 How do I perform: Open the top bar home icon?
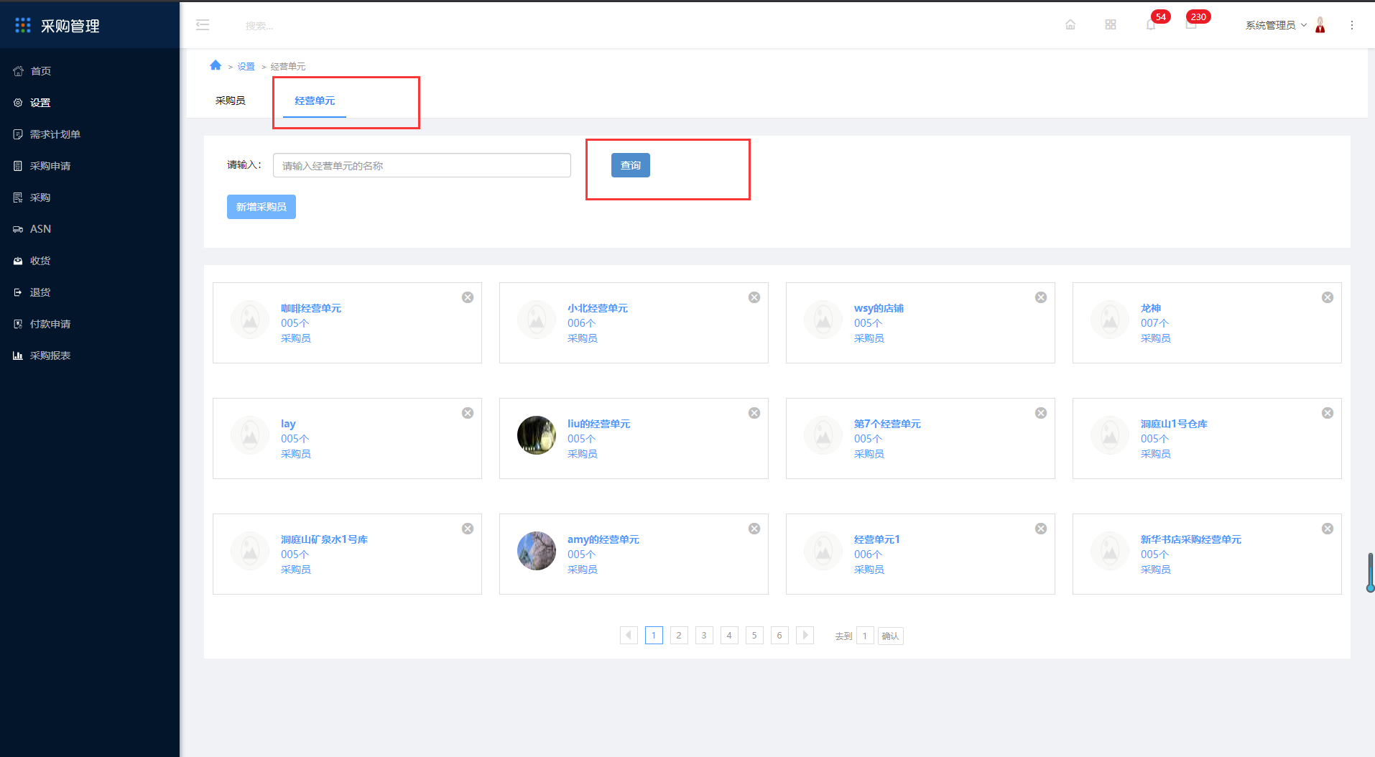(1070, 25)
